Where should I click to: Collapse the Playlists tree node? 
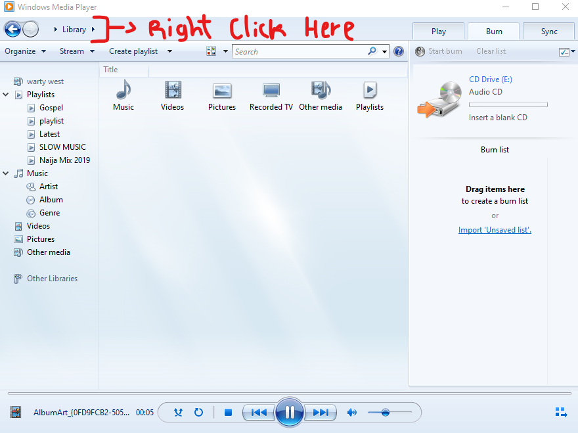coord(6,95)
